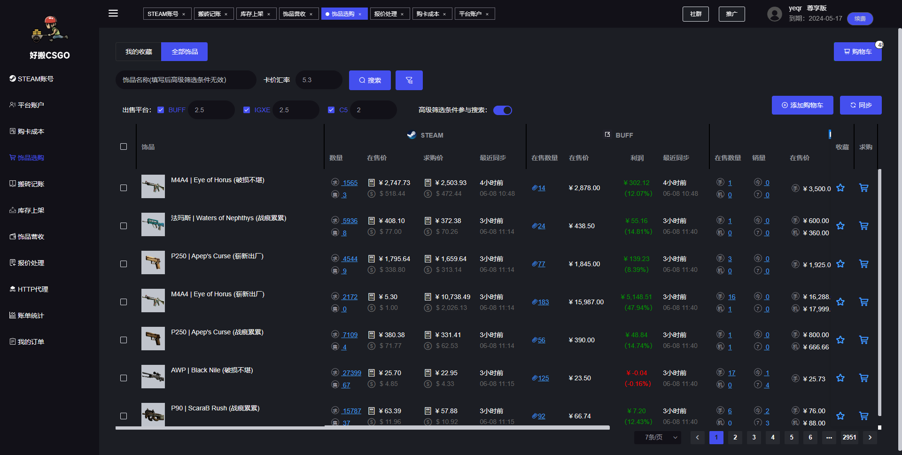902x455 pixels.
Task: Cart icon for M4A4 Eye of Horus (崭新出厂)
Action: 863,302
